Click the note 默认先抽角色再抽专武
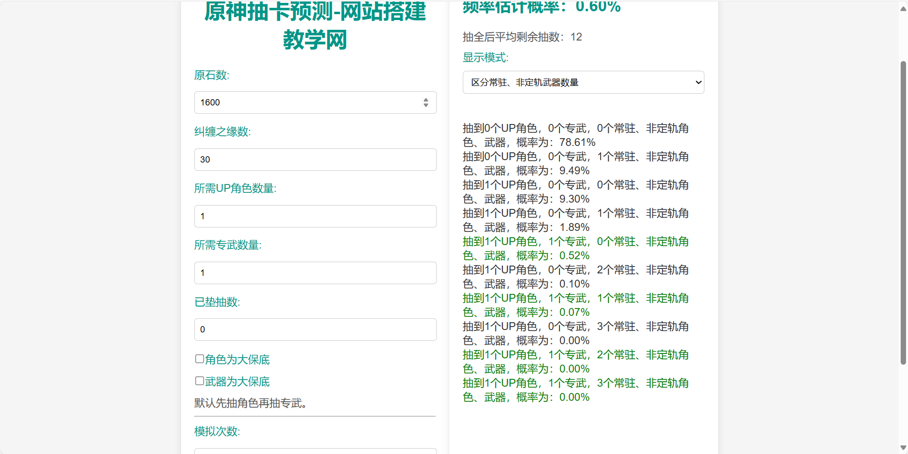 (251, 403)
